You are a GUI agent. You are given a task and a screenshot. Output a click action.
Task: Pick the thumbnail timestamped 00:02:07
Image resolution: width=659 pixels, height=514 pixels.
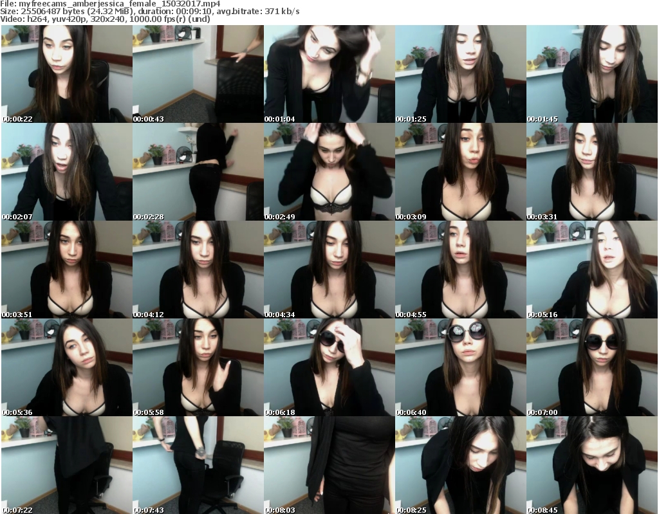(x=67, y=172)
